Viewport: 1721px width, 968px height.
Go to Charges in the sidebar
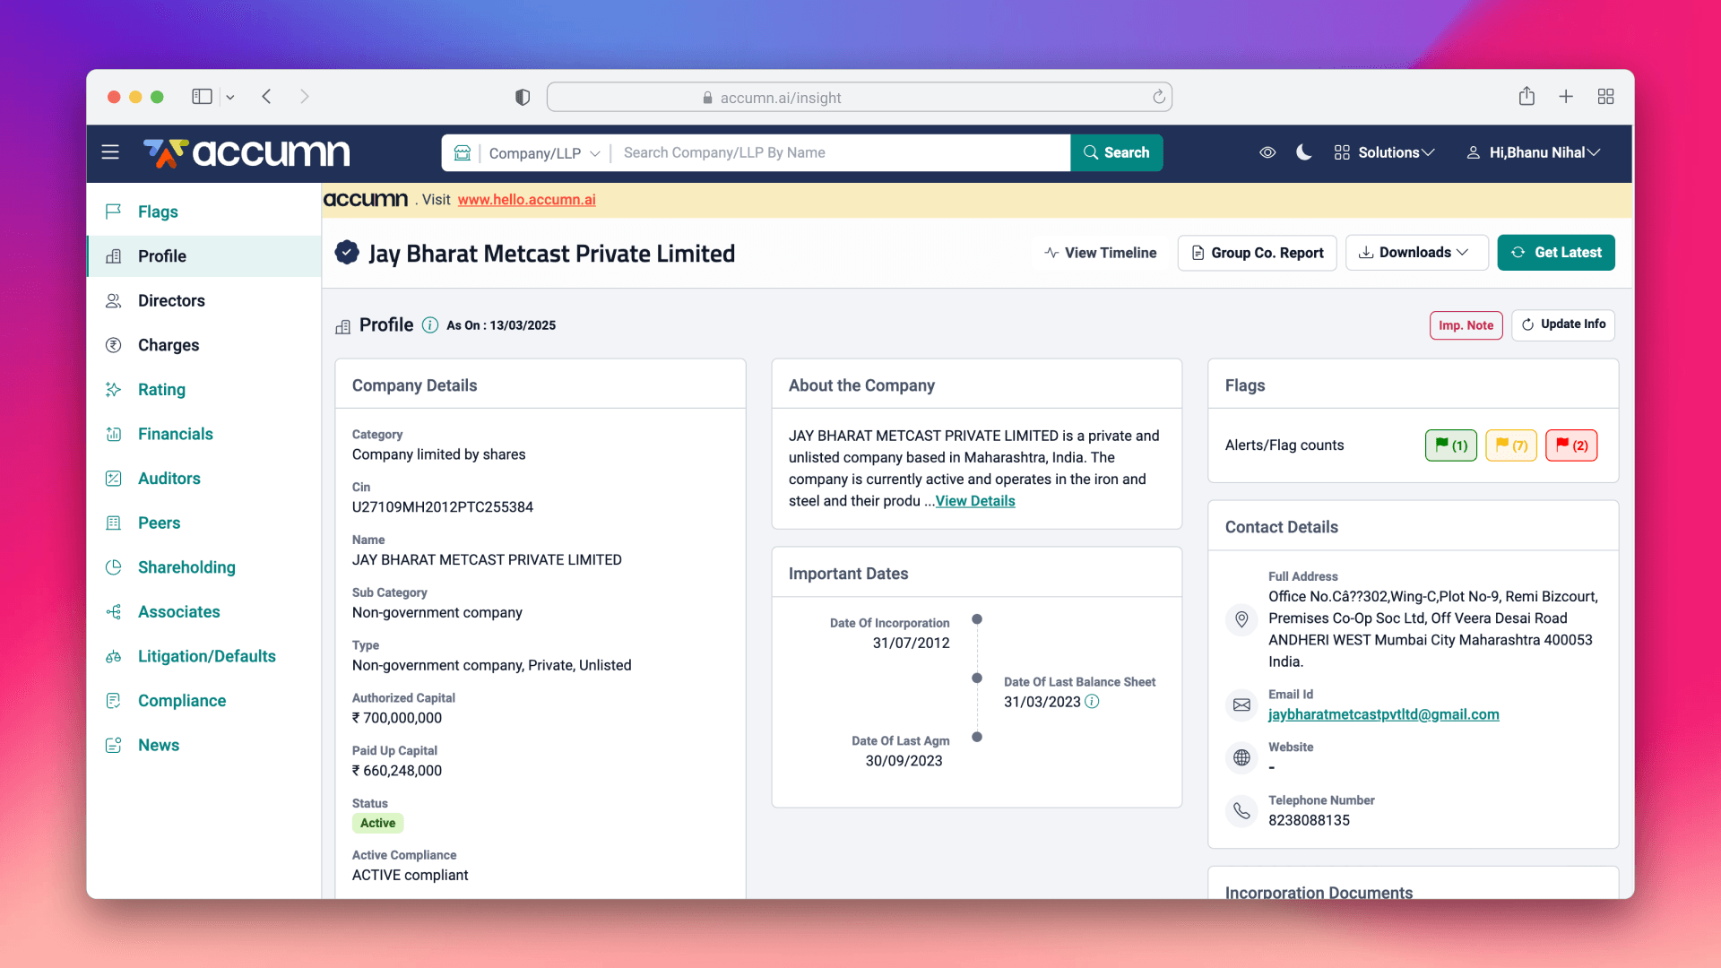pos(204,345)
